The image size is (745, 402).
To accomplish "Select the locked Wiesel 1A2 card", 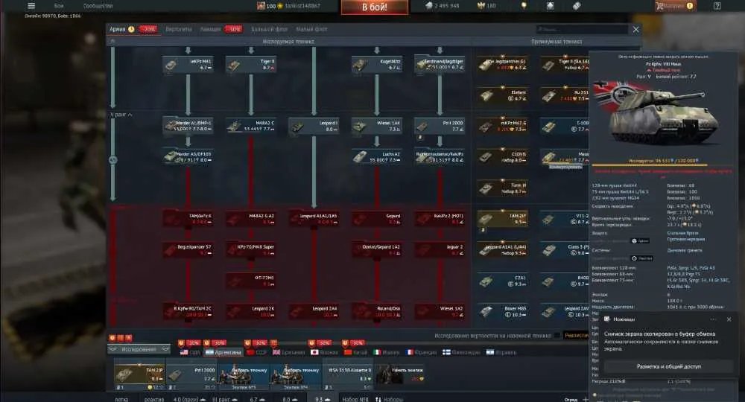I will coord(440,311).
